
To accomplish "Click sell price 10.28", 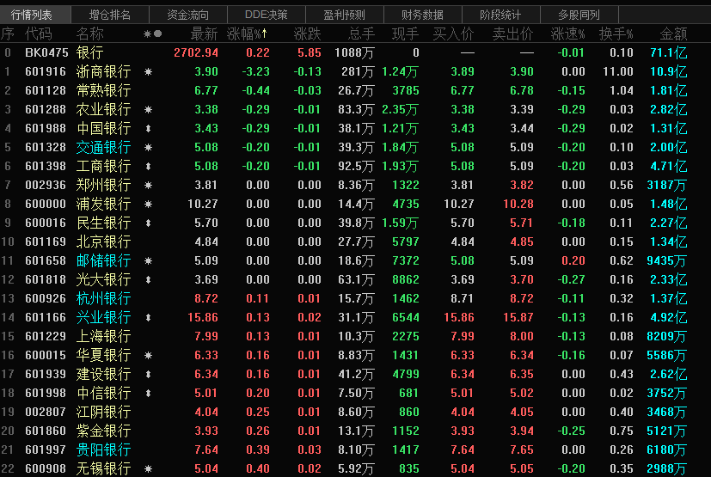I will [518, 204].
